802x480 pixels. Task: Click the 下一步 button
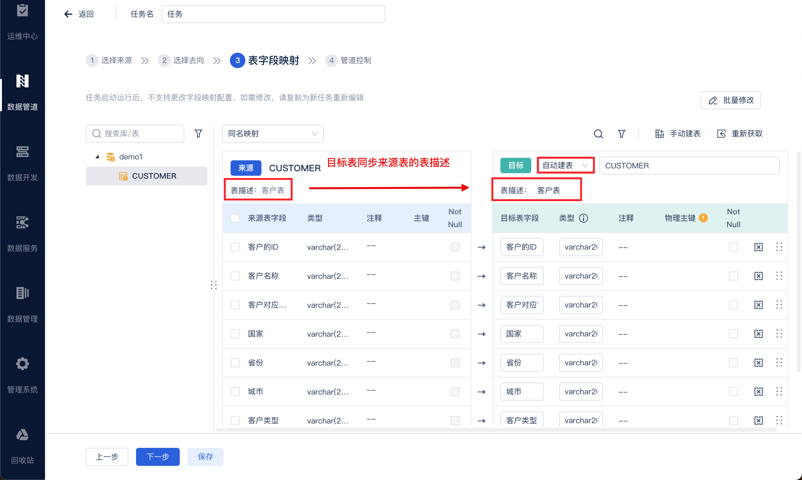(x=158, y=457)
